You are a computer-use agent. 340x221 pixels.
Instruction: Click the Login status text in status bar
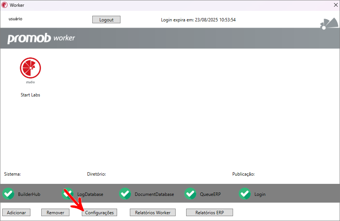tap(260, 194)
